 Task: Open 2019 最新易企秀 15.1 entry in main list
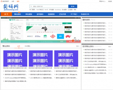[41, 78]
